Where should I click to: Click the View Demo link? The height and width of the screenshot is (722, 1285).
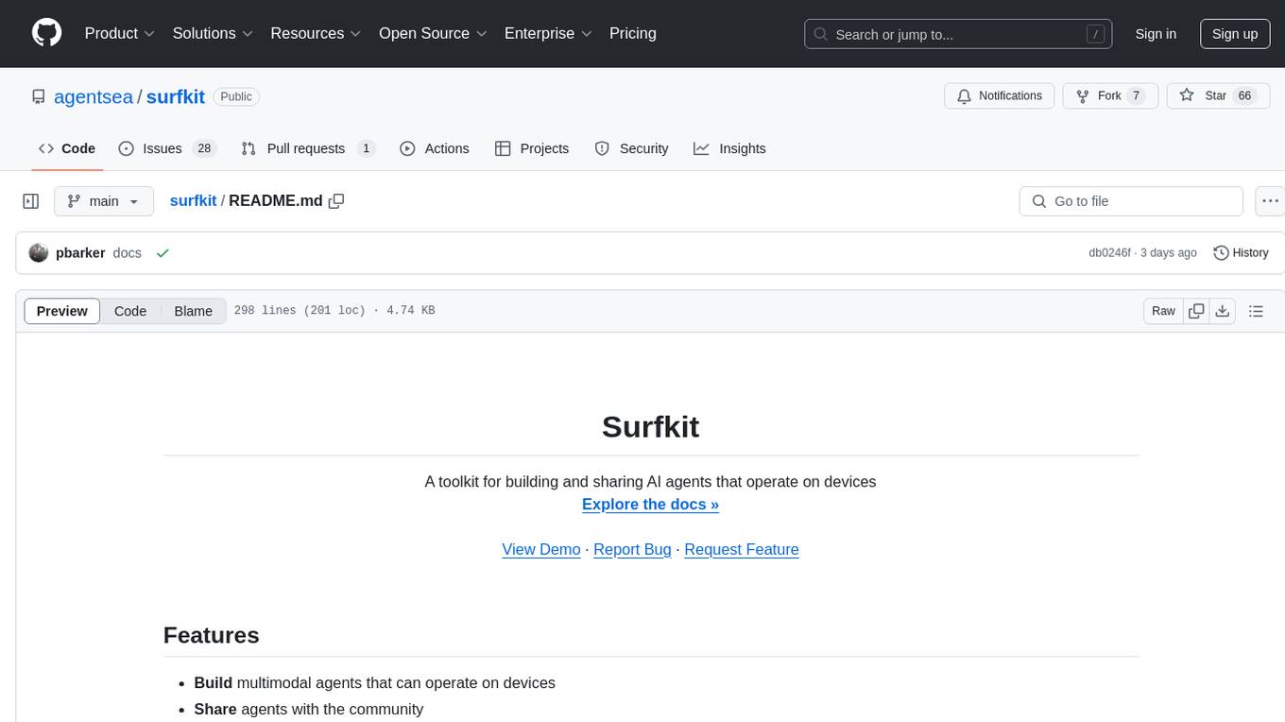(540, 549)
